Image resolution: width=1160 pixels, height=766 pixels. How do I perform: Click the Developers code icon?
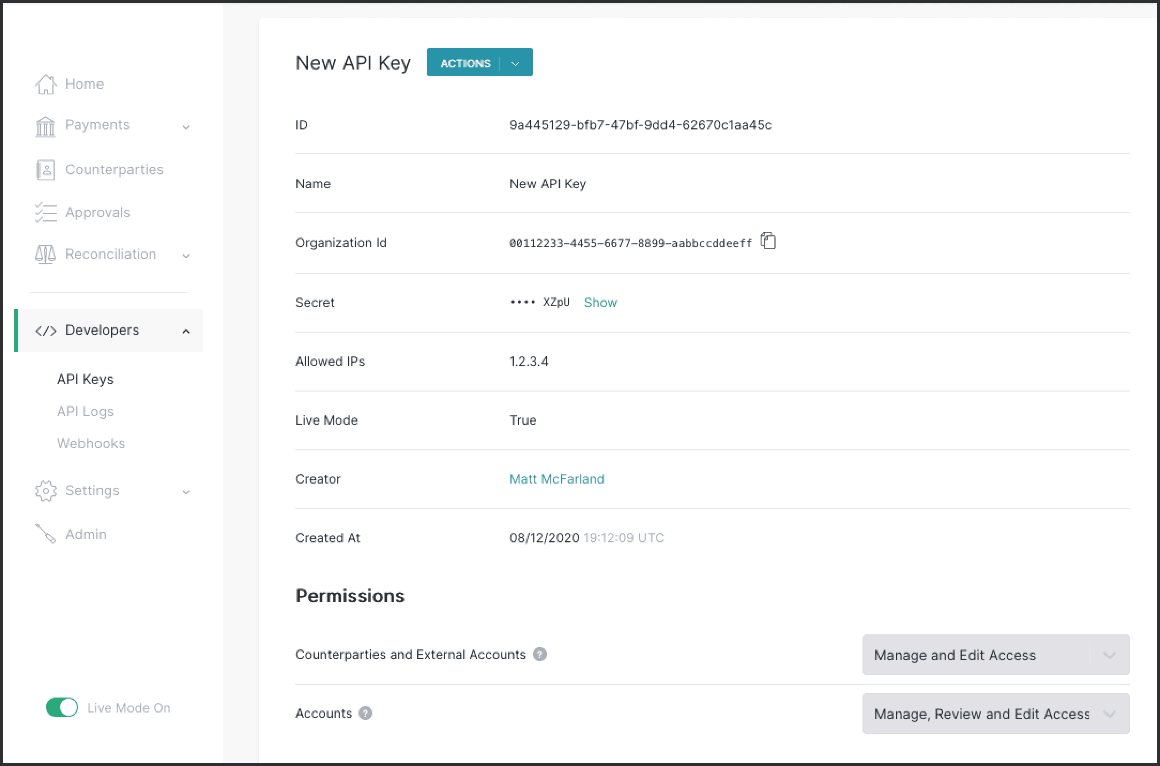46,330
